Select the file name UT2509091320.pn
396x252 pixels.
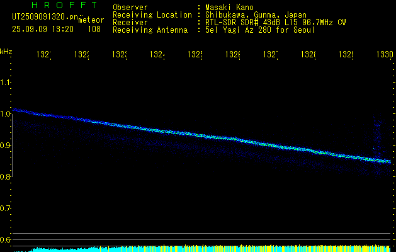point(45,17)
